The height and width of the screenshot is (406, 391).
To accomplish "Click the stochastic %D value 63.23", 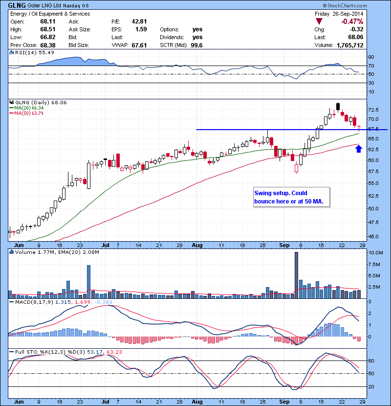I will click(x=114, y=352).
